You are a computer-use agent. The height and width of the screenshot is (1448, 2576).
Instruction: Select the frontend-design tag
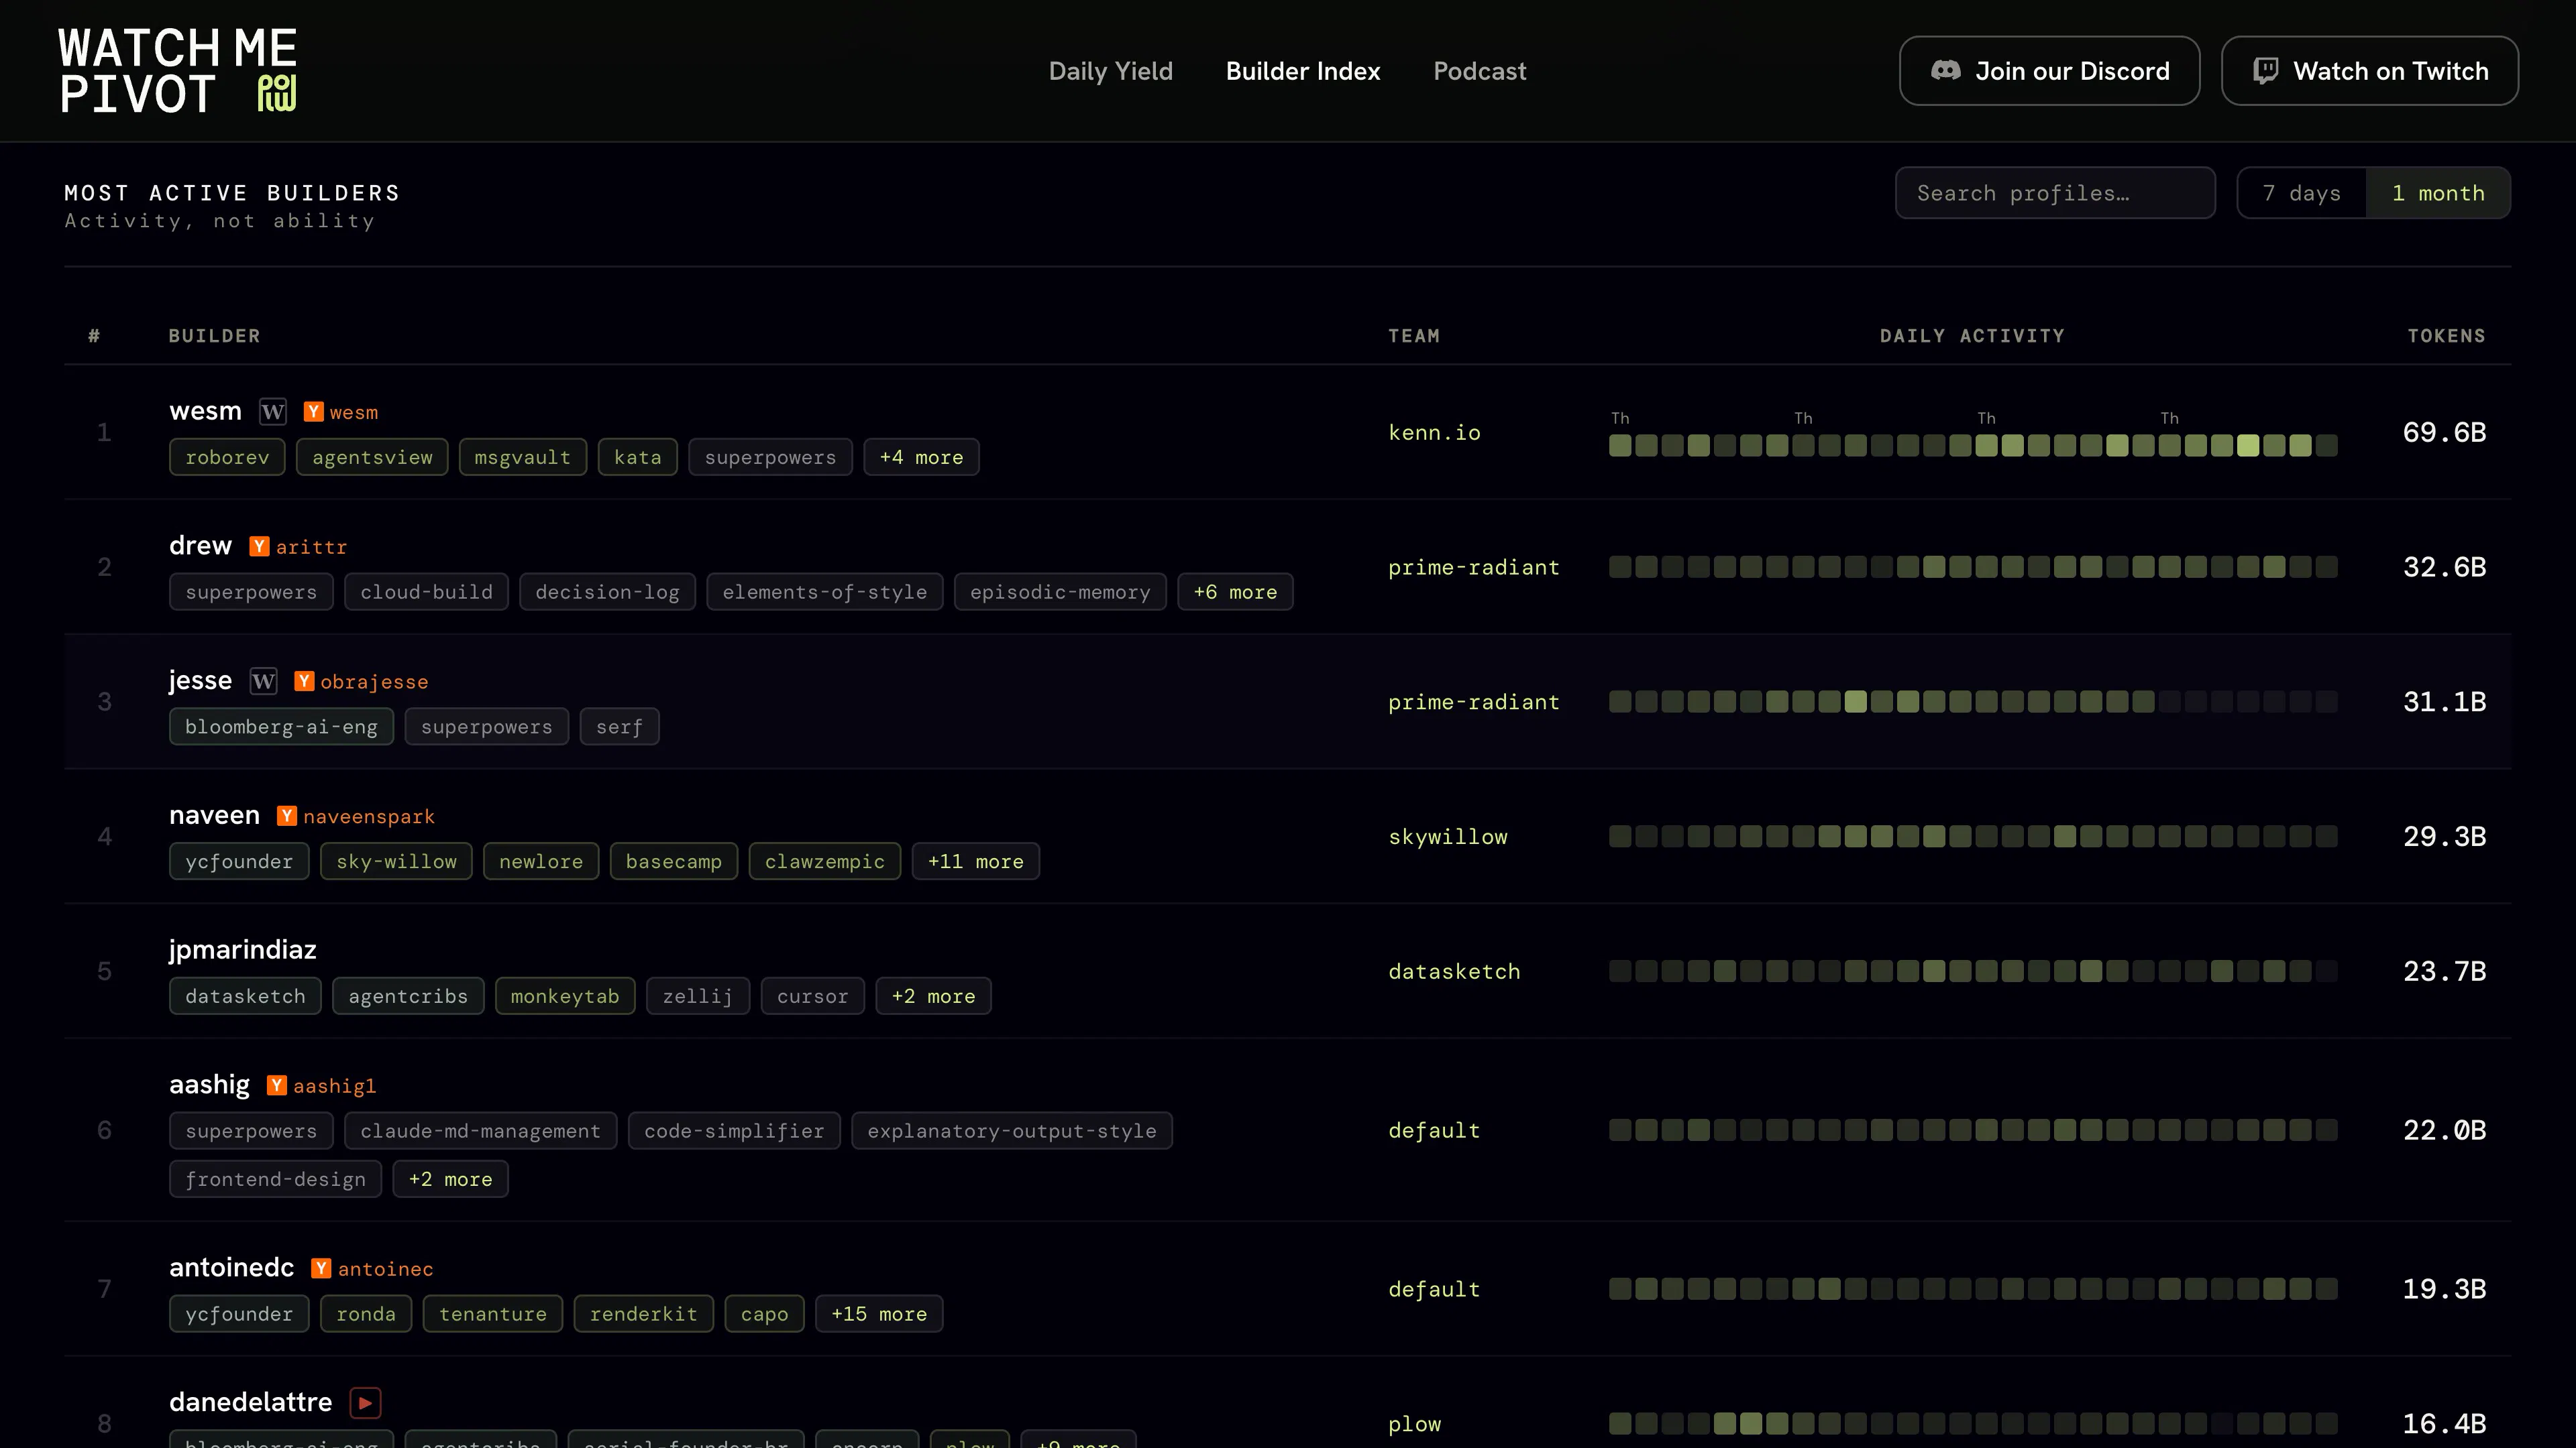tap(275, 1179)
